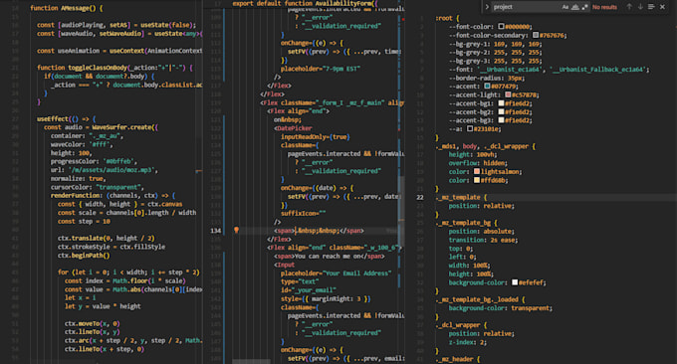677x364 pixels.
Task: Toggle Match Case option in find widget
Action: click(565, 7)
